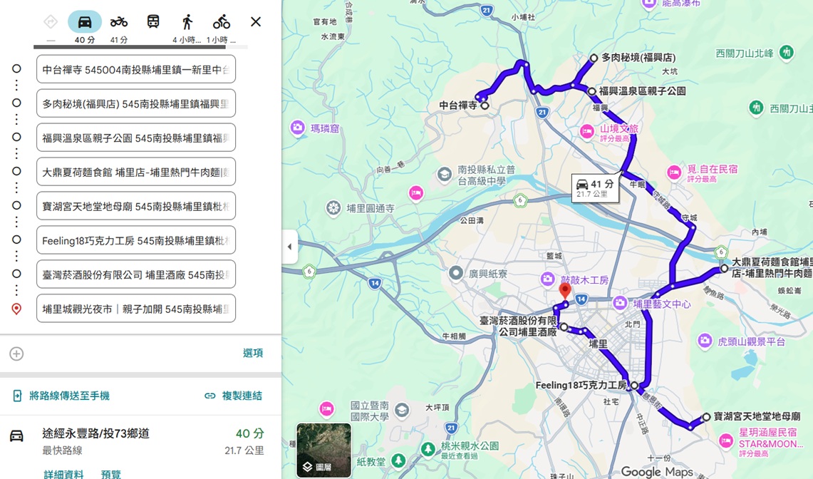
Task: Click the 中台禪寺 waypoint marker on map
Action: click(485, 105)
